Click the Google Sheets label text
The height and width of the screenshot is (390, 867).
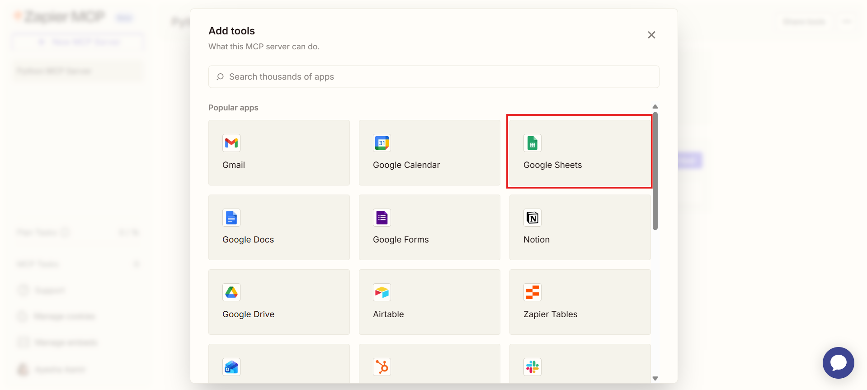click(x=552, y=165)
